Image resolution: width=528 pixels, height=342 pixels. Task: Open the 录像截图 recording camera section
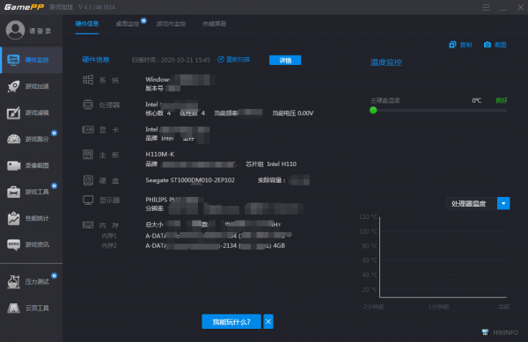coord(32,165)
